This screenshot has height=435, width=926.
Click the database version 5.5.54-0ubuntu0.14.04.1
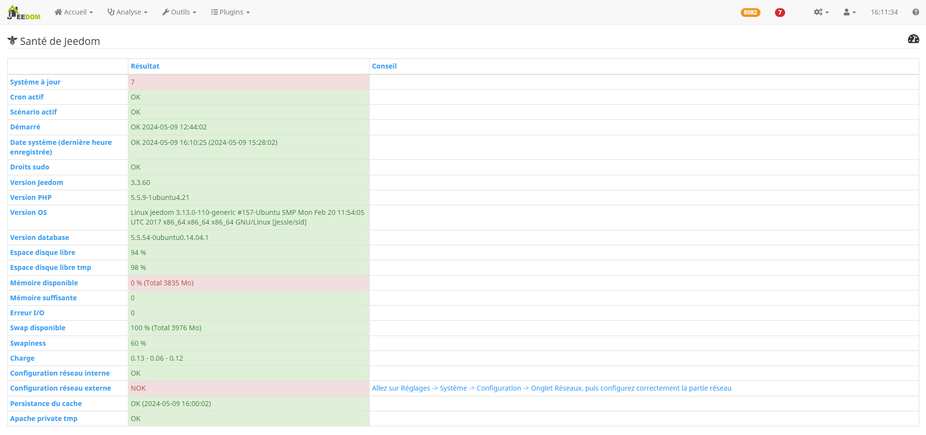pos(169,238)
